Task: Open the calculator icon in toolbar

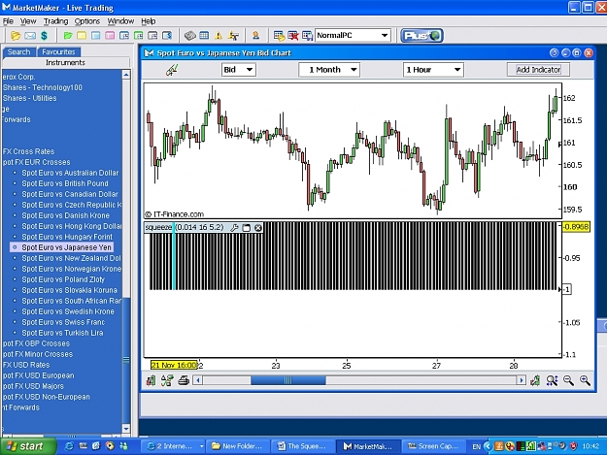Action: [x=189, y=36]
